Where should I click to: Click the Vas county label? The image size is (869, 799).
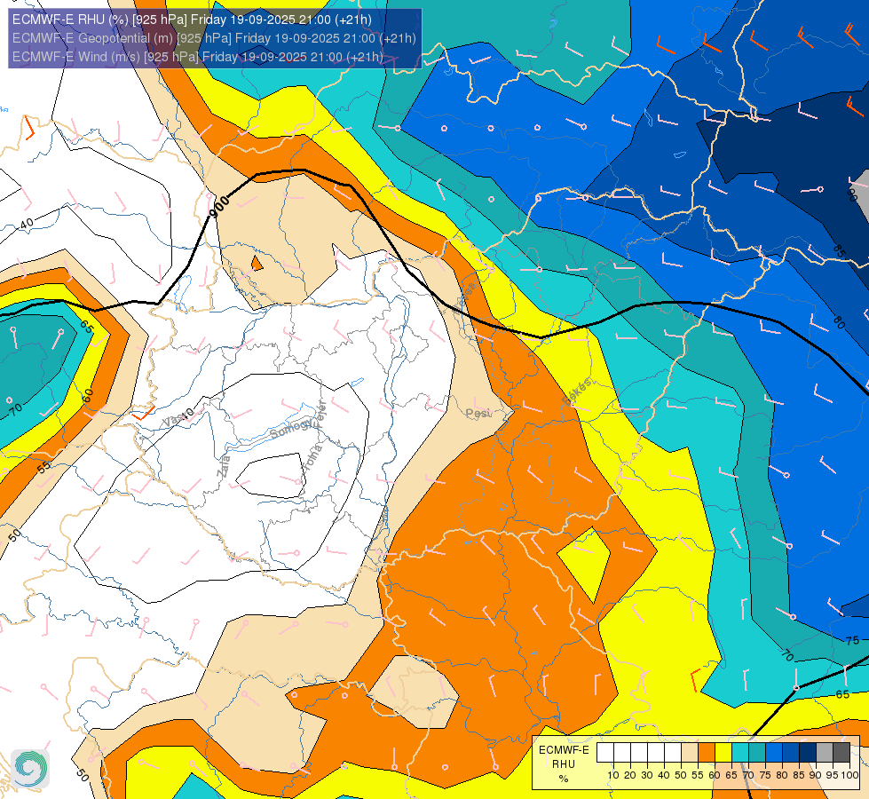click(x=173, y=420)
